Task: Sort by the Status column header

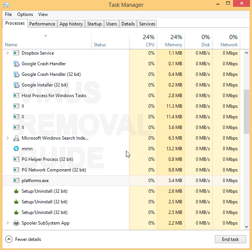Action: tap(110, 41)
